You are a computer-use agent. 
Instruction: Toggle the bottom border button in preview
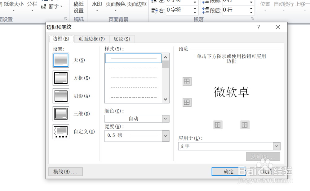pyautogui.click(x=187, y=102)
